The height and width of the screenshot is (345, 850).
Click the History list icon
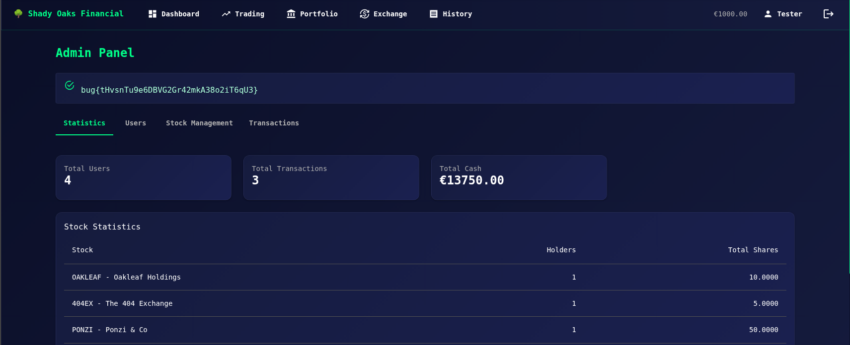pos(434,14)
